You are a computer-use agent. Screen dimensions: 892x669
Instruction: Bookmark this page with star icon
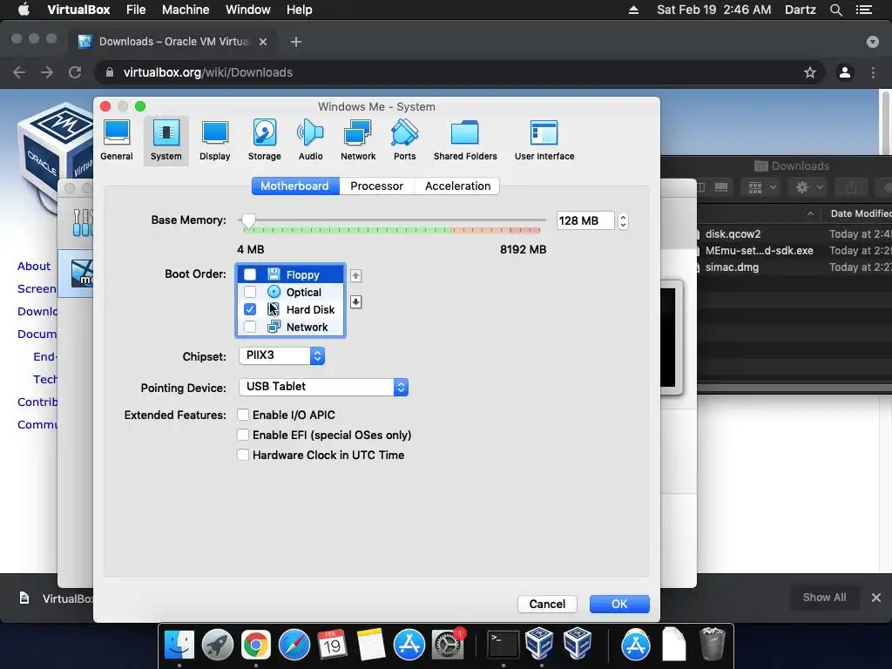coord(809,72)
